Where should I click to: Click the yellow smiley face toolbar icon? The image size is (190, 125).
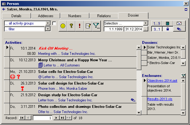click(x=63, y=26)
